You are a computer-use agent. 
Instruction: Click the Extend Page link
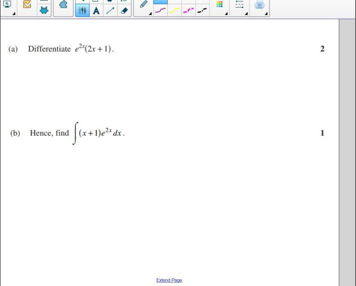tap(169, 280)
